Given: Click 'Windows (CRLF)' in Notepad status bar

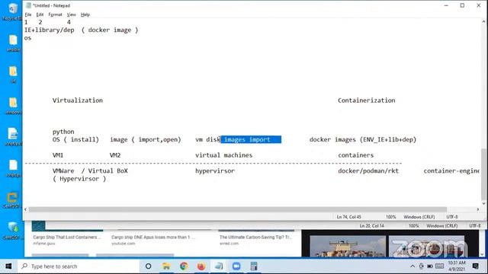Looking at the screenshot, I should point(419,217).
